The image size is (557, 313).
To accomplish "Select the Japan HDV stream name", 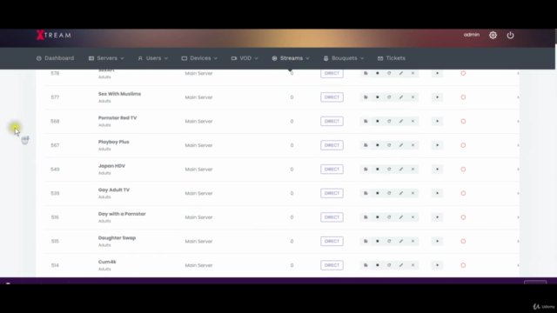I will tap(111, 166).
